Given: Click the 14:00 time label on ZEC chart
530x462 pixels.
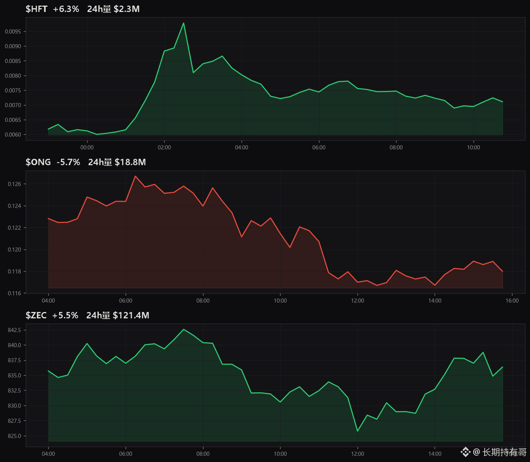Looking at the screenshot, I should point(435,454).
